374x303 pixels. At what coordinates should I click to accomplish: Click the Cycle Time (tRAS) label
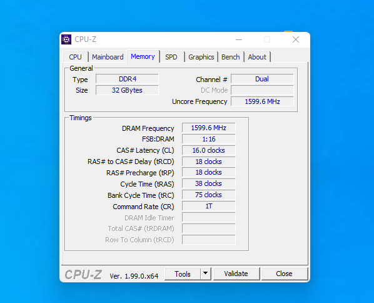147,184
